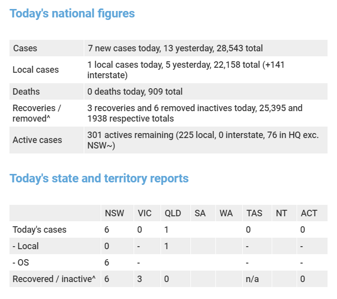Click the "7 new cases today" cell
Image resolution: width=337 pixels, height=299 pixels.
175,48
